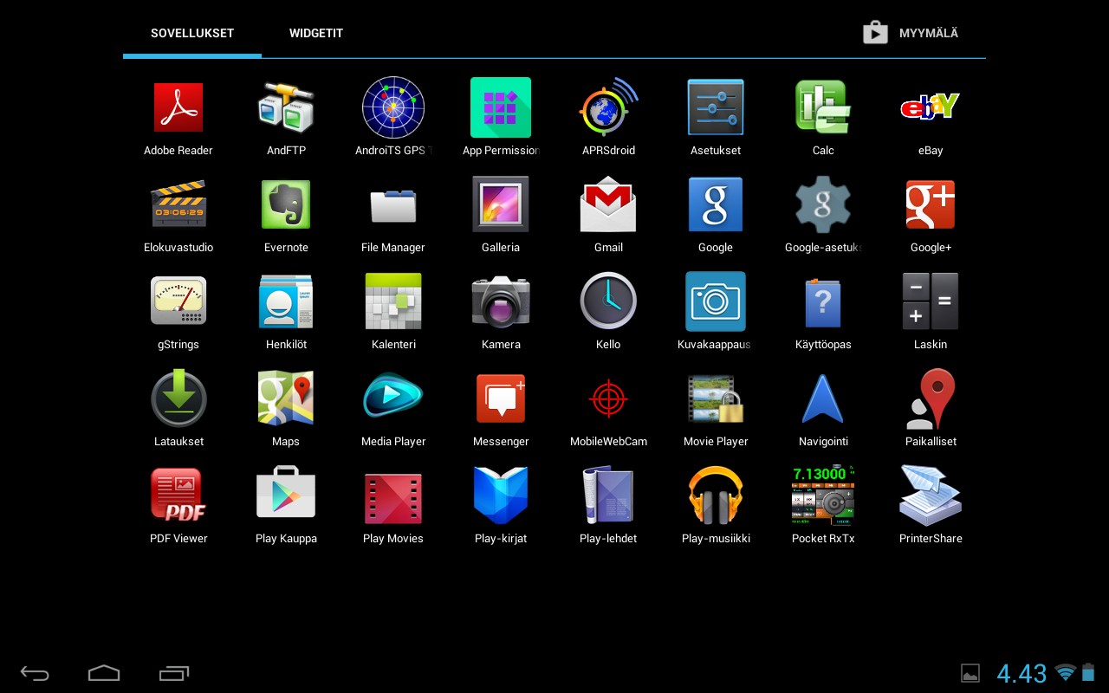The height and width of the screenshot is (693, 1109).
Task: Open Play Kauppa store app
Action: point(286,493)
